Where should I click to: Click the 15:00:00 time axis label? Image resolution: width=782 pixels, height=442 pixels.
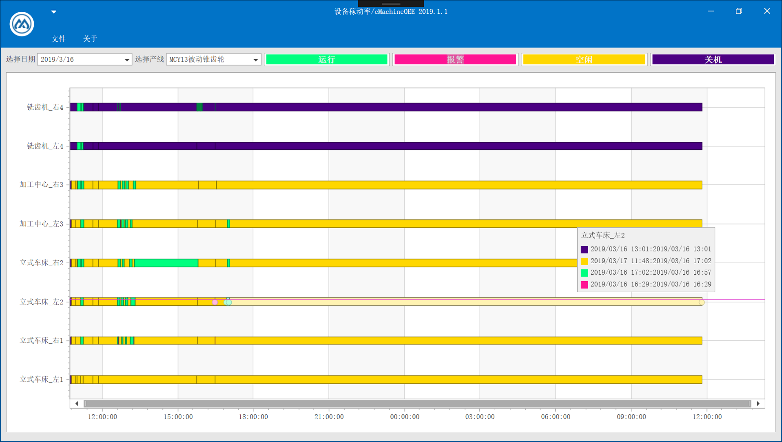pyautogui.click(x=178, y=417)
